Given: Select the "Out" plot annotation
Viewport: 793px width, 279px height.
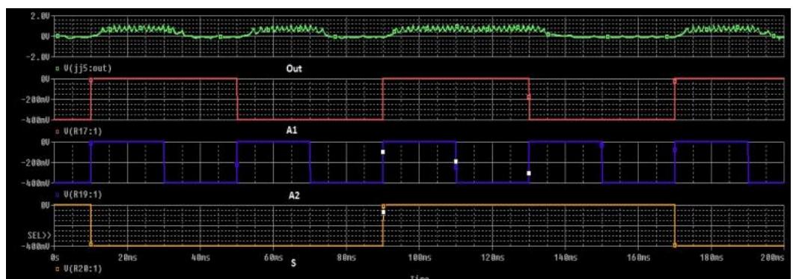Looking at the screenshot, I should pyautogui.click(x=294, y=70).
